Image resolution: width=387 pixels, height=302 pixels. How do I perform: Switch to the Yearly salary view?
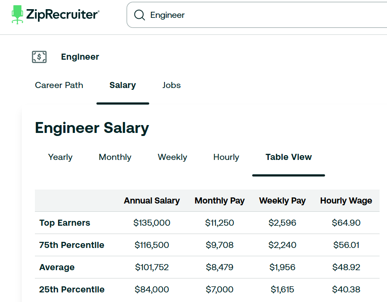point(60,157)
